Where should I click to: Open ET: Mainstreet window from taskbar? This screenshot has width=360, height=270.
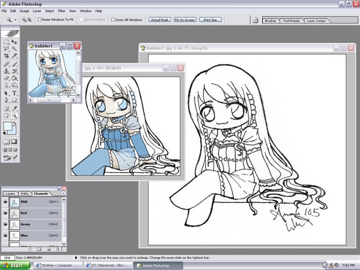[x=108, y=265]
